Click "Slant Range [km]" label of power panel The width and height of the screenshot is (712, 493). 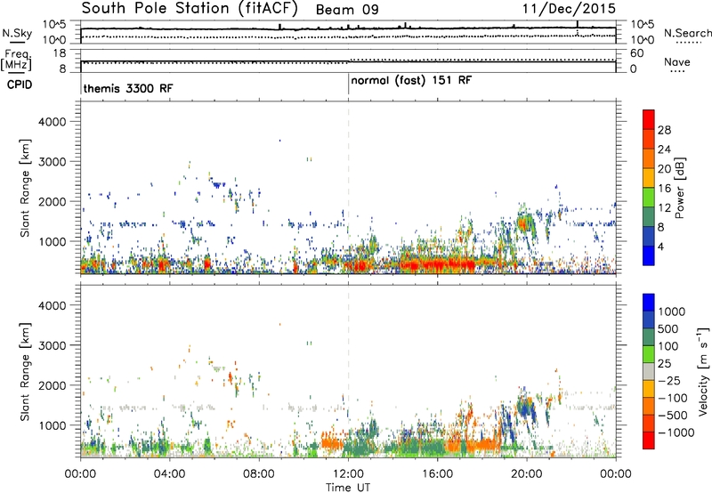tap(25, 188)
